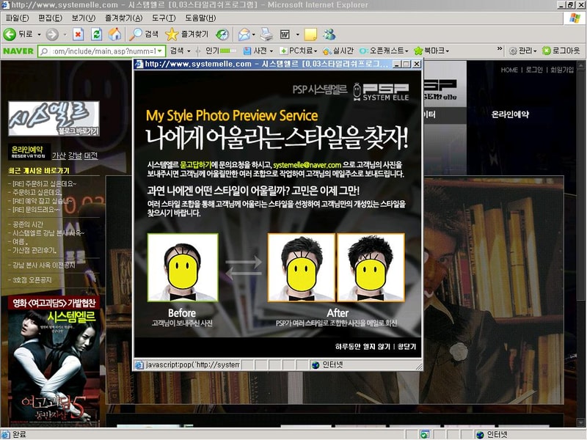The image size is (587, 440).
Task: Click 창닫기 link in popup
Action: pyautogui.click(x=406, y=347)
